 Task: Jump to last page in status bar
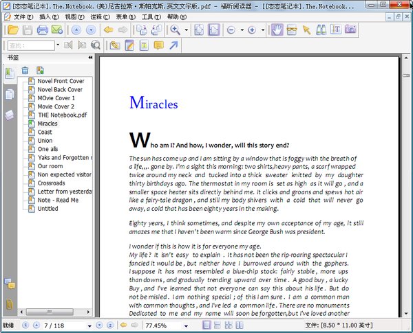click(110, 325)
